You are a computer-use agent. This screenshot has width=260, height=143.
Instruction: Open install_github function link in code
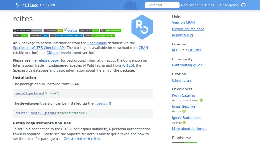[x=43, y=113]
